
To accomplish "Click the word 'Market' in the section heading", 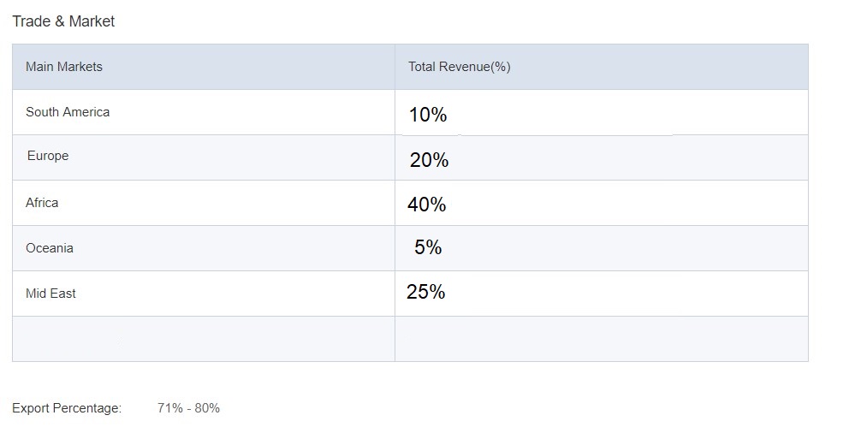I will (92, 21).
